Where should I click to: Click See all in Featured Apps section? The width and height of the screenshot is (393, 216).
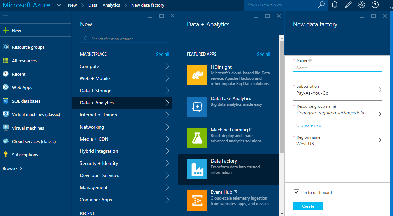(x=263, y=54)
